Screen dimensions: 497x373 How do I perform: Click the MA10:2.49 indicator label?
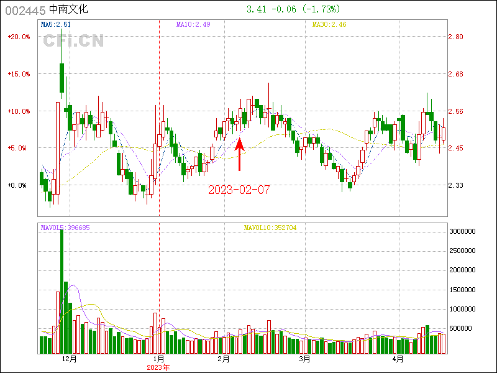pos(193,24)
